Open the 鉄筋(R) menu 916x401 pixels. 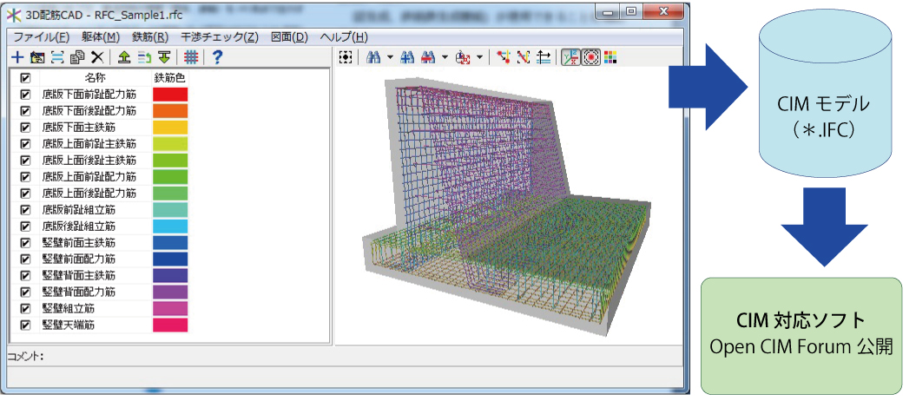click(x=150, y=36)
